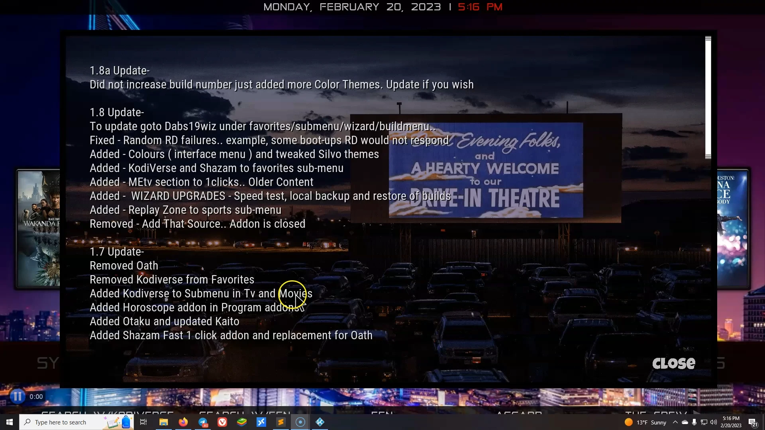Click the microphone tray icon

click(694, 422)
